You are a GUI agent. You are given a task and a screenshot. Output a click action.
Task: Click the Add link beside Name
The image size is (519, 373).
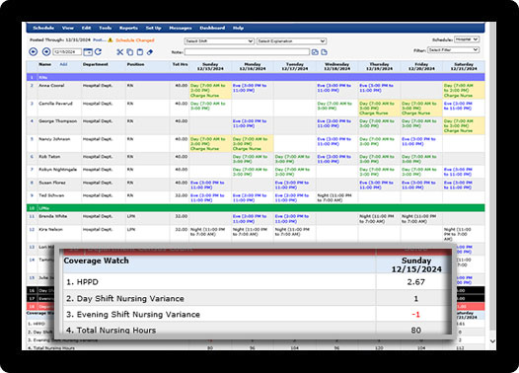tap(63, 64)
